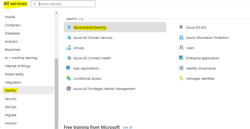Screen dimensions: 250x129
Task: Select the Managed Identities key icon
Action: (x=181, y=78)
